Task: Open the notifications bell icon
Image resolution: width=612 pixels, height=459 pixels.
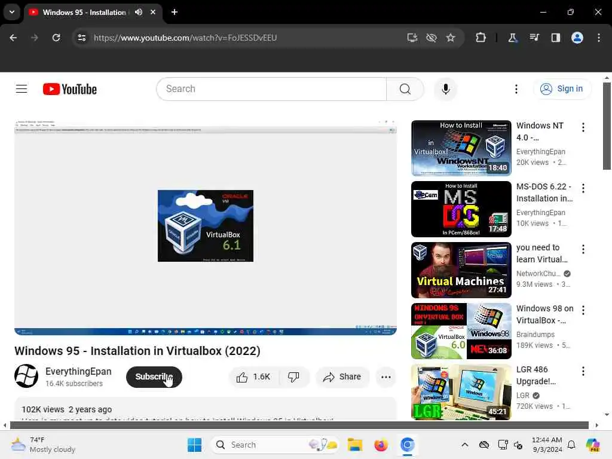Action: [571, 445]
